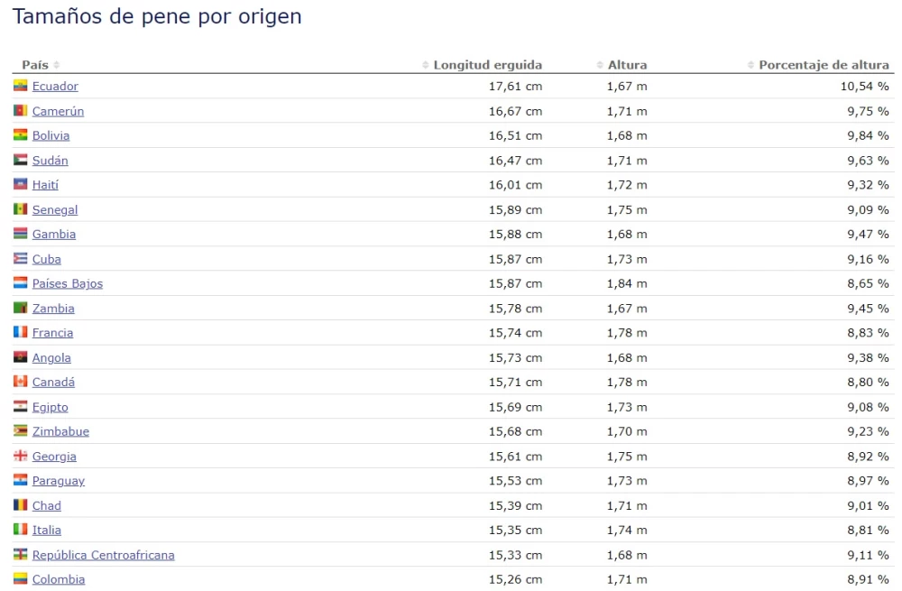The image size is (902, 591).
Task: Follow the Cuba link
Action: coord(47,260)
